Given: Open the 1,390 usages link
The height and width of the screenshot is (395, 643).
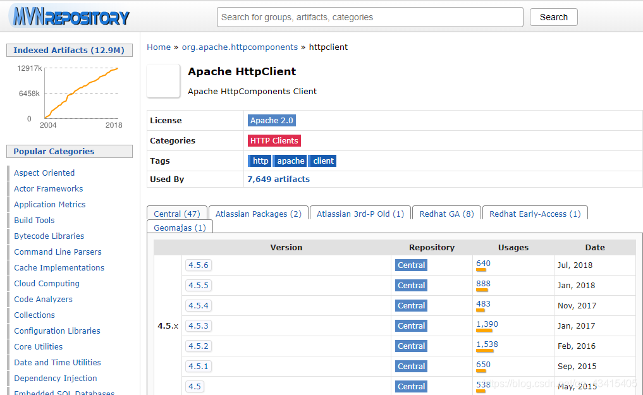Looking at the screenshot, I should click(487, 324).
